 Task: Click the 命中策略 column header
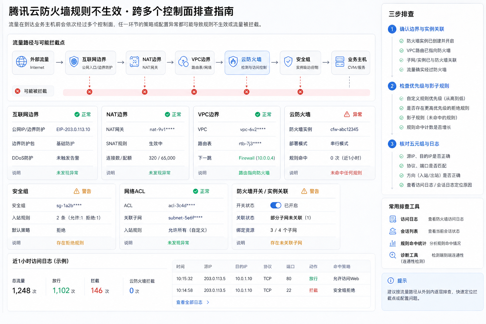click(342, 267)
